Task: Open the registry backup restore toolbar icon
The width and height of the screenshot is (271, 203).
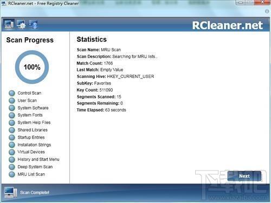Action: click(x=33, y=24)
